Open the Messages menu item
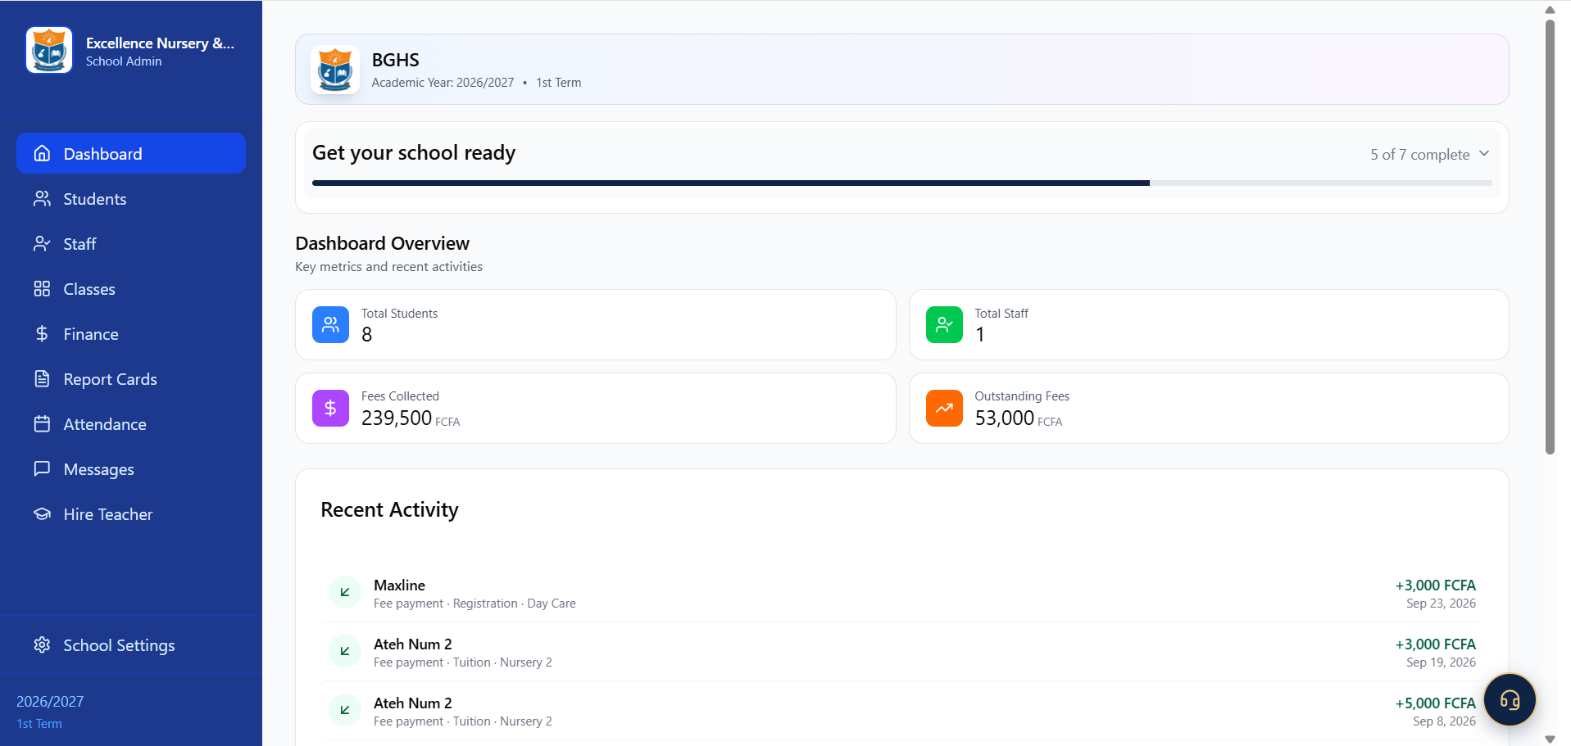This screenshot has height=746, width=1571. pos(131,468)
